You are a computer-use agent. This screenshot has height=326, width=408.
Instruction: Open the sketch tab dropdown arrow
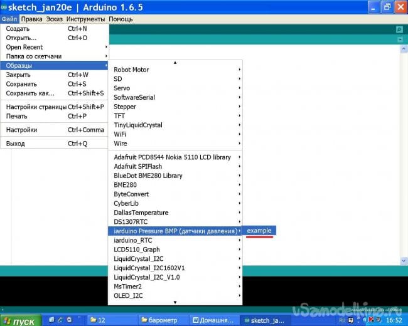click(399, 39)
